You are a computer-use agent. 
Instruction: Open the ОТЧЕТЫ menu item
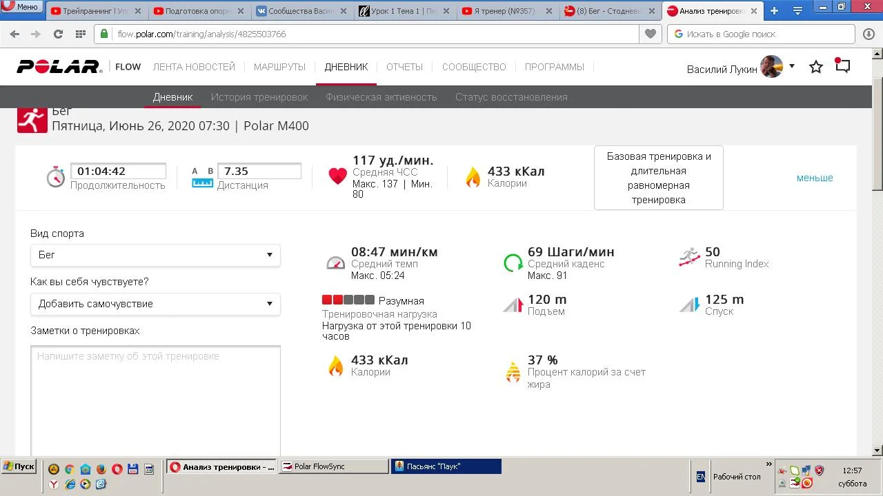(x=404, y=67)
